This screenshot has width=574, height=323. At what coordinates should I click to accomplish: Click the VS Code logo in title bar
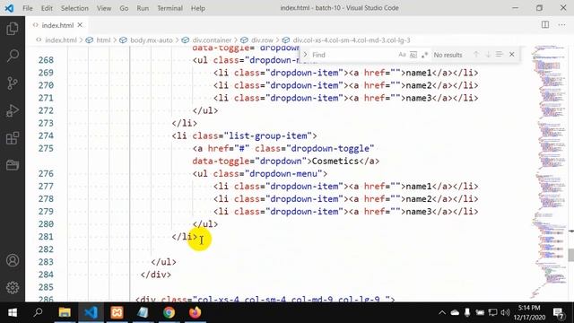point(9,8)
